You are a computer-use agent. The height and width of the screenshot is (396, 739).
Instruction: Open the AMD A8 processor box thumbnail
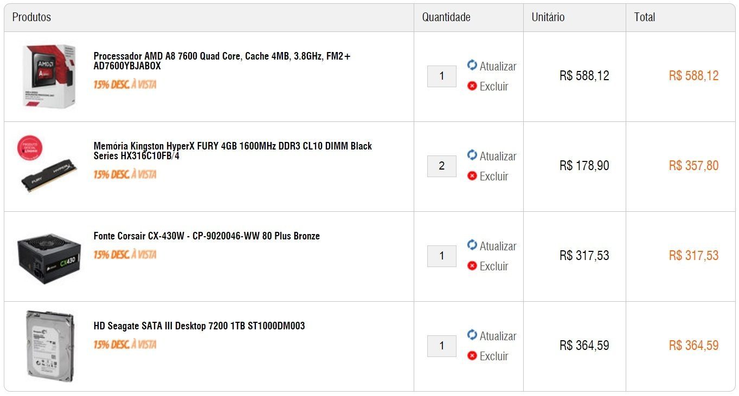[x=49, y=76]
